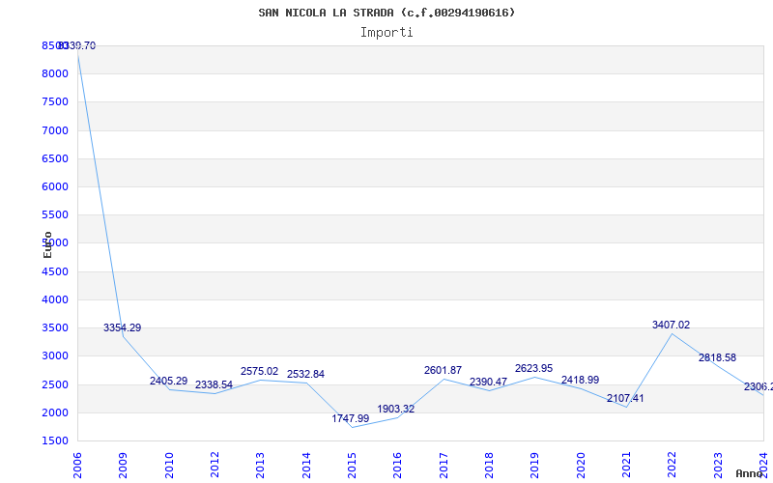Click the 2601.87 data label
Image resolution: width=773 pixels, height=483 pixels.
[x=443, y=370]
